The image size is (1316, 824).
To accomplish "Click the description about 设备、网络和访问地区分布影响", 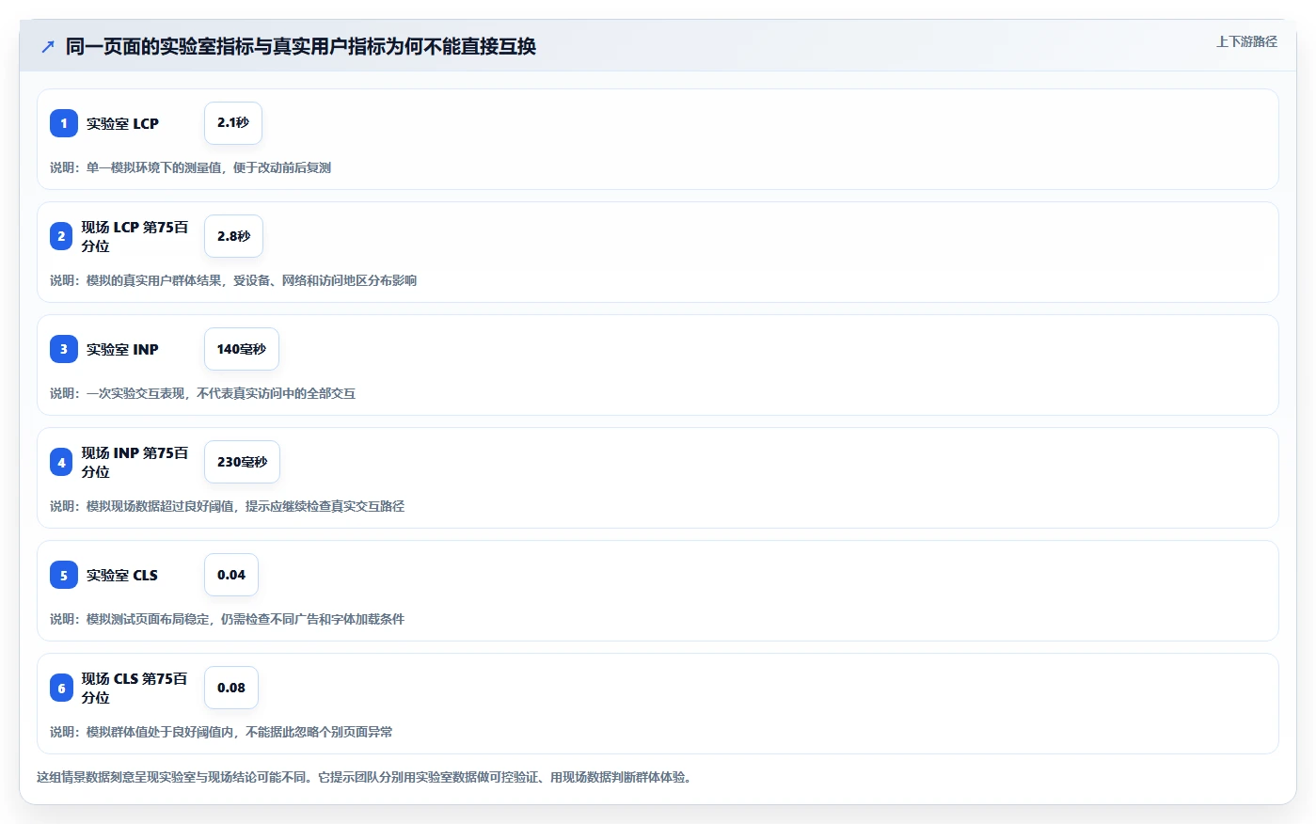I will (233, 280).
